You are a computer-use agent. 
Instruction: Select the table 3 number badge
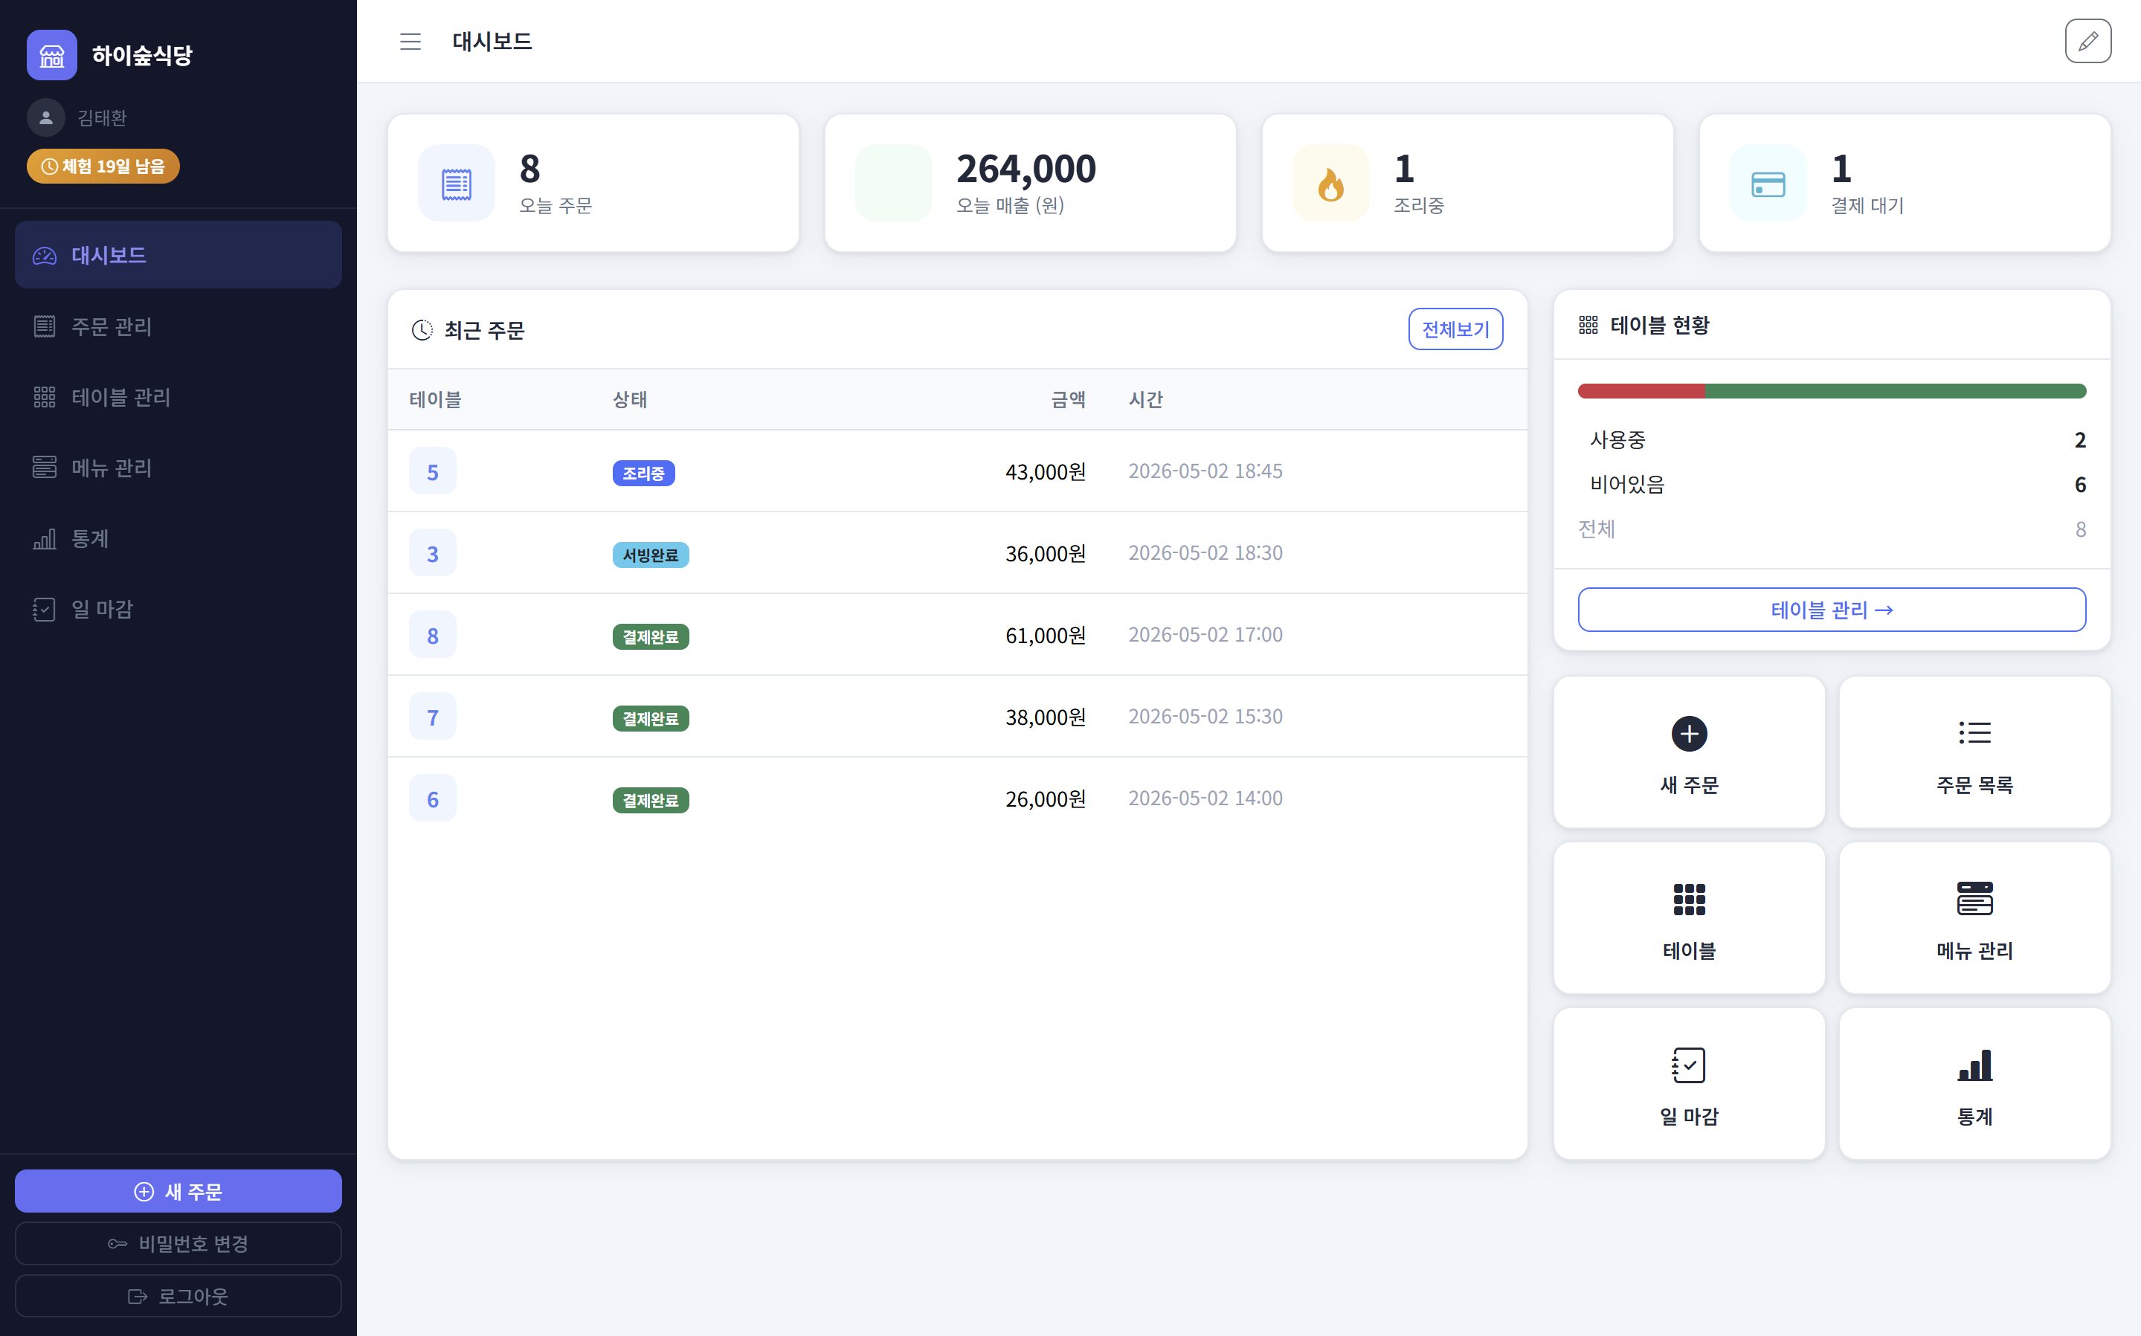[x=433, y=553]
